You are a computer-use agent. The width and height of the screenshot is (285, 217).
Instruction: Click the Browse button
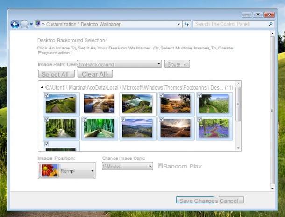(x=177, y=64)
